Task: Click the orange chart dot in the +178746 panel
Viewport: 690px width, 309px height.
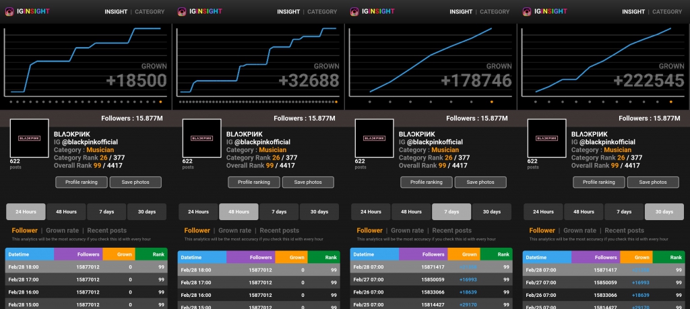Action: pyautogui.click(x=491, y=102)
